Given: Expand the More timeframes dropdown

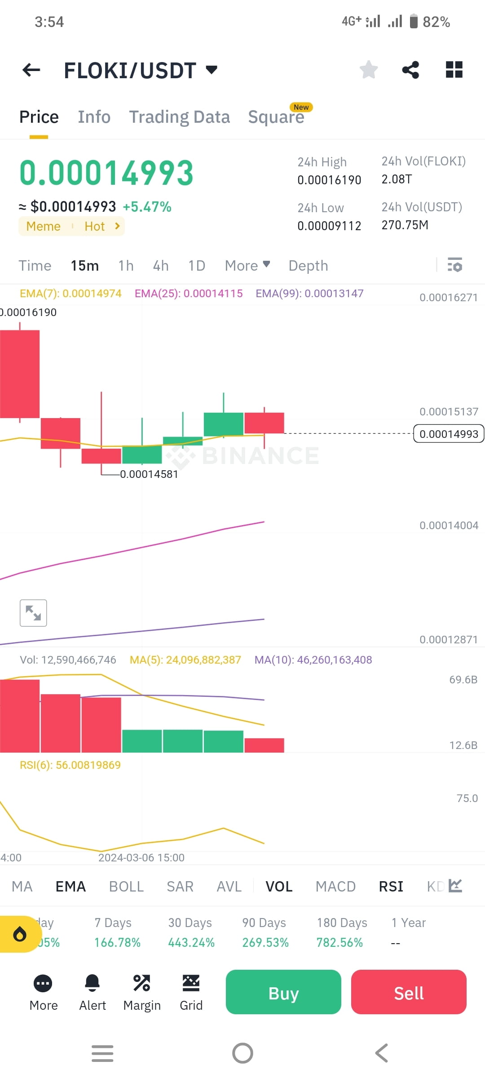Looking at the screenshot, I should click(x=247, y=265).
